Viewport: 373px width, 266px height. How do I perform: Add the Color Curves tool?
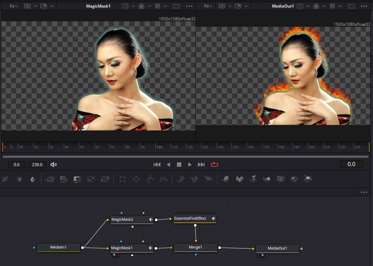pyautogui.click(x=5, y=179)
